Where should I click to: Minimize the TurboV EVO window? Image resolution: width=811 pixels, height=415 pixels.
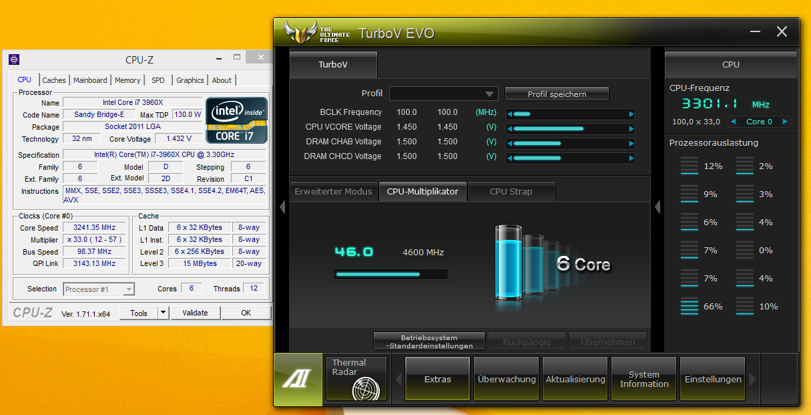756,31
